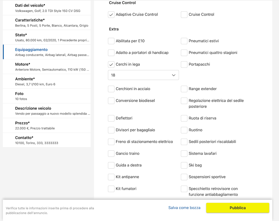Switch to the Foto section
This screenshot has width=279, height=221.
(x=47, y=96)
